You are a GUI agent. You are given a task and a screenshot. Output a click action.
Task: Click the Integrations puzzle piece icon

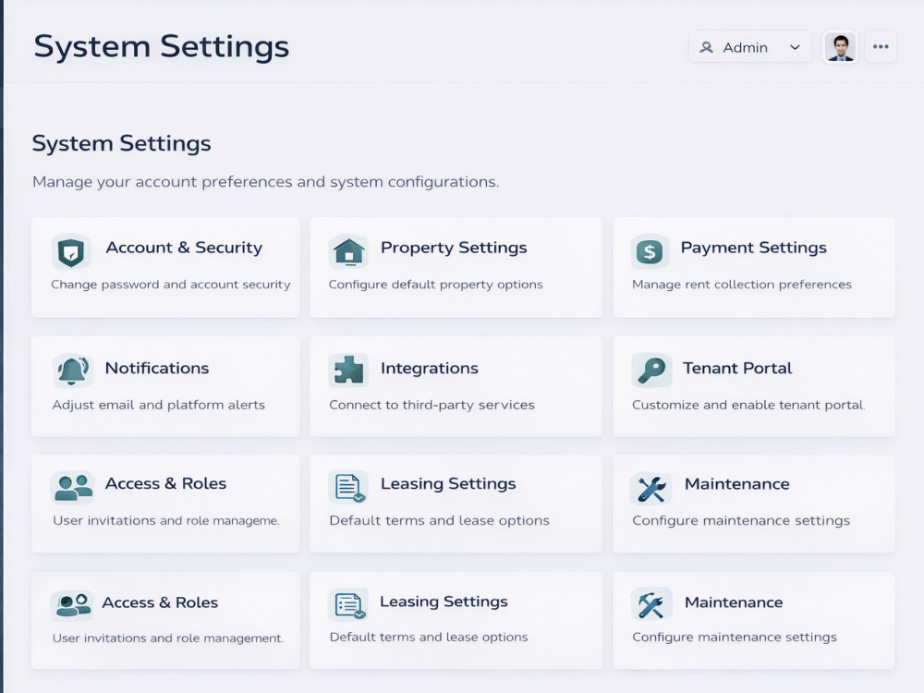pyautogui.click(x=348, y=371)
